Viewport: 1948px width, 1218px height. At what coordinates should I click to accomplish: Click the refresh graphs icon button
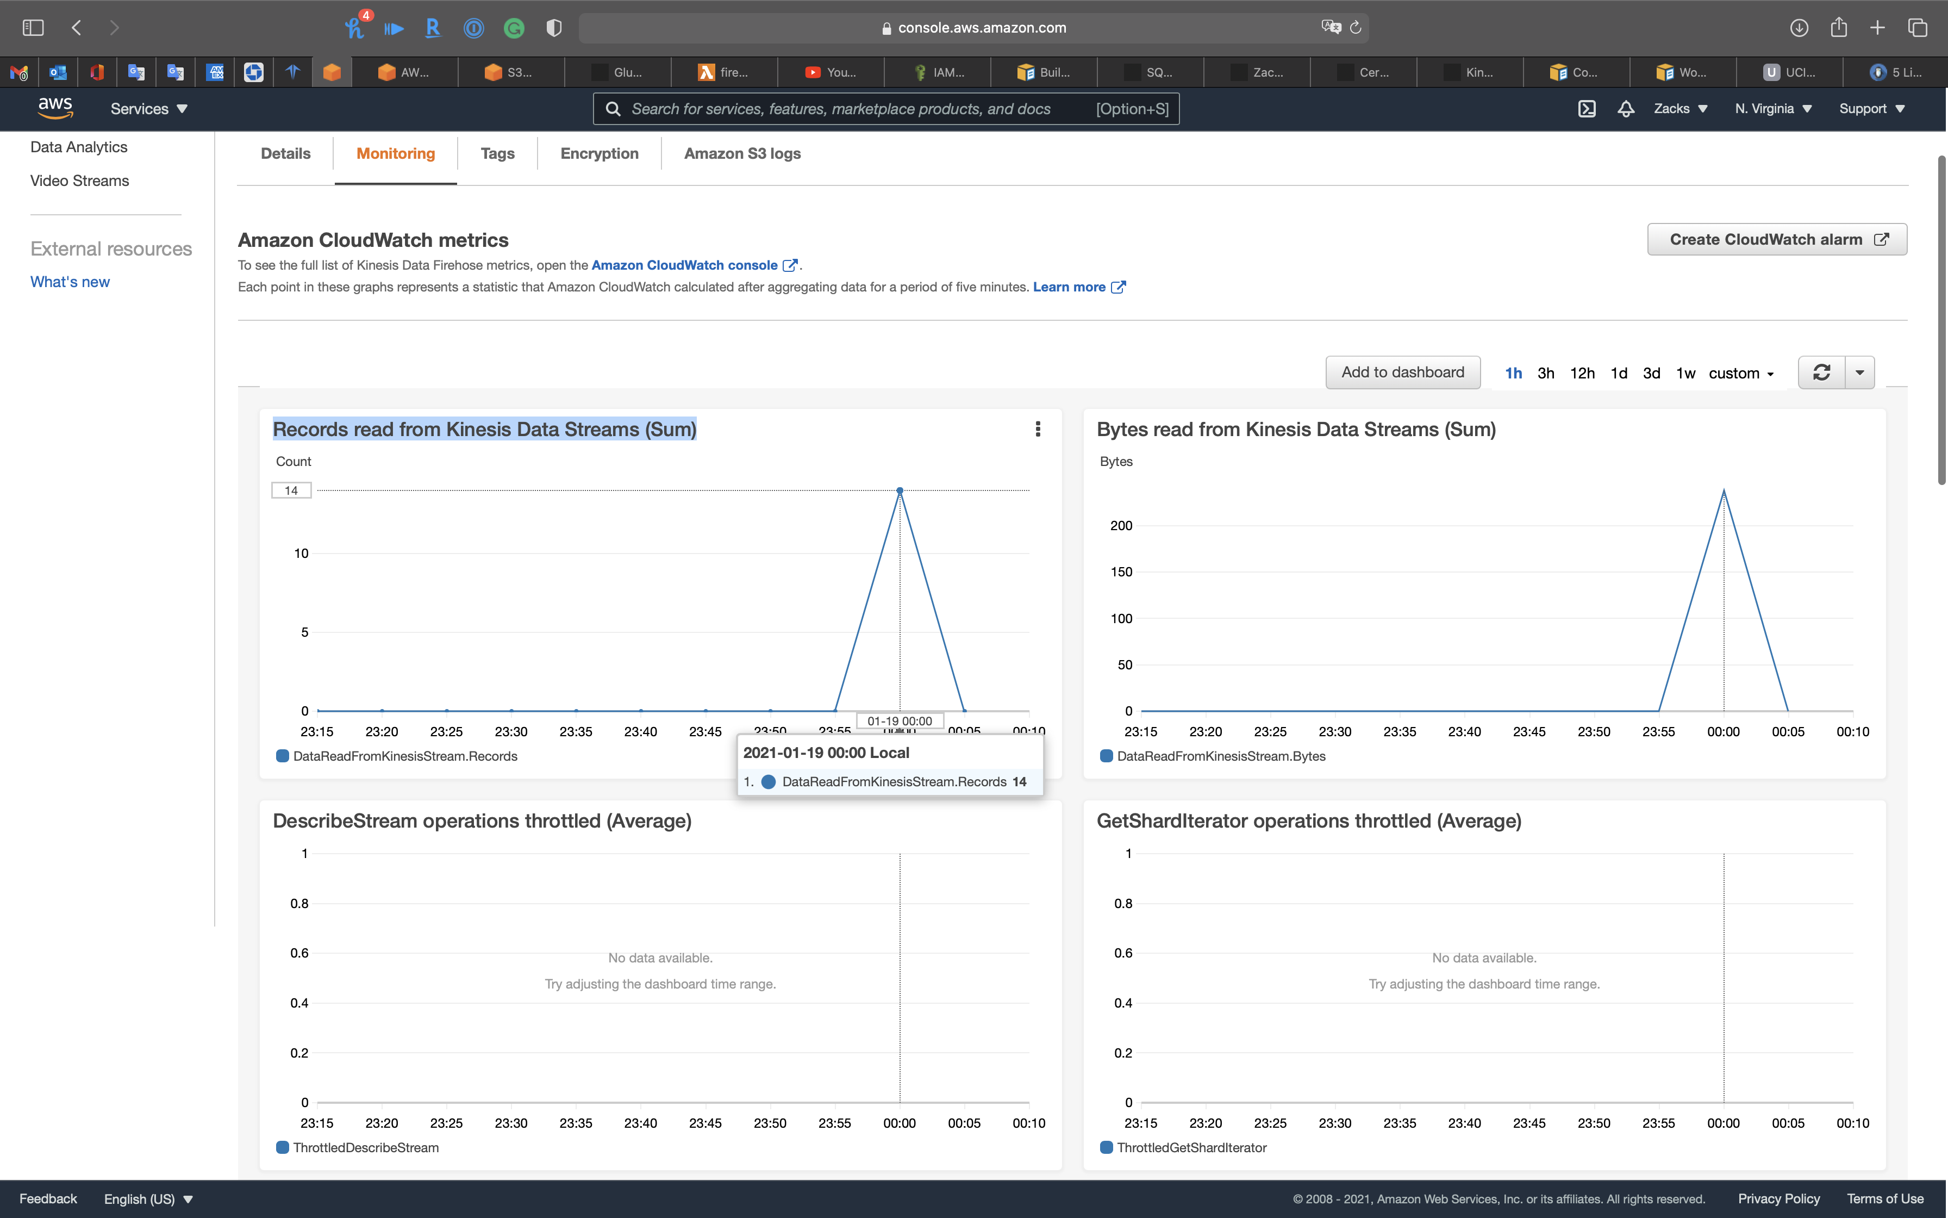pyautogui.click(x=1821, y=372)
